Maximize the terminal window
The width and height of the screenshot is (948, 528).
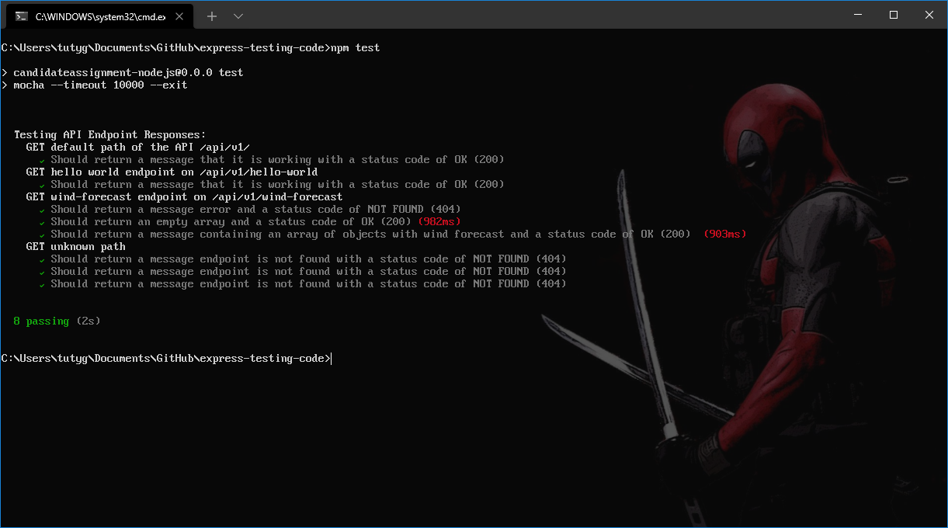pyautogui.click(x=894, y=15)
